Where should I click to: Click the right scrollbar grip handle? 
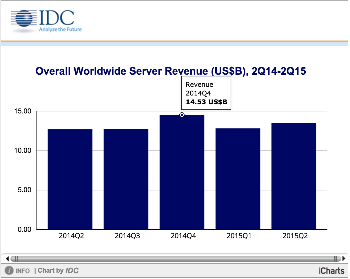(x=336, y=258)
